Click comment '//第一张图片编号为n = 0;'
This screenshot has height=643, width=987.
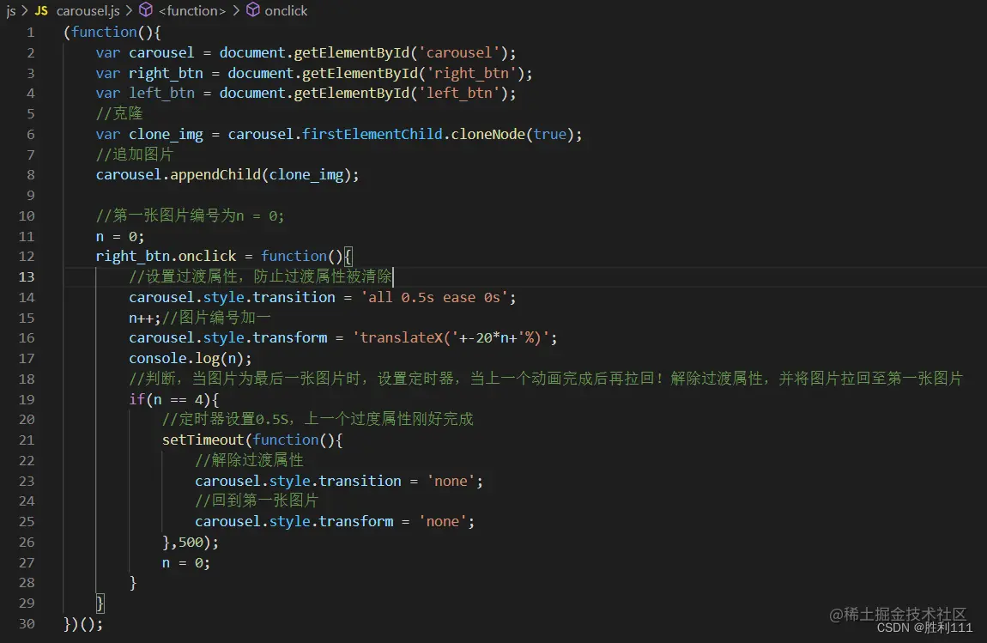[x=190, y=216]
